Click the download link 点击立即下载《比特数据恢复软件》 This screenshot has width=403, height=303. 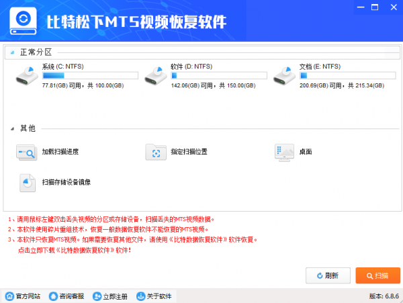[75, 250]
